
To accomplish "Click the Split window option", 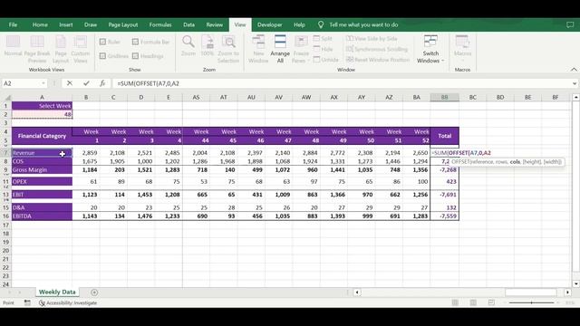I will click(323, 38).
